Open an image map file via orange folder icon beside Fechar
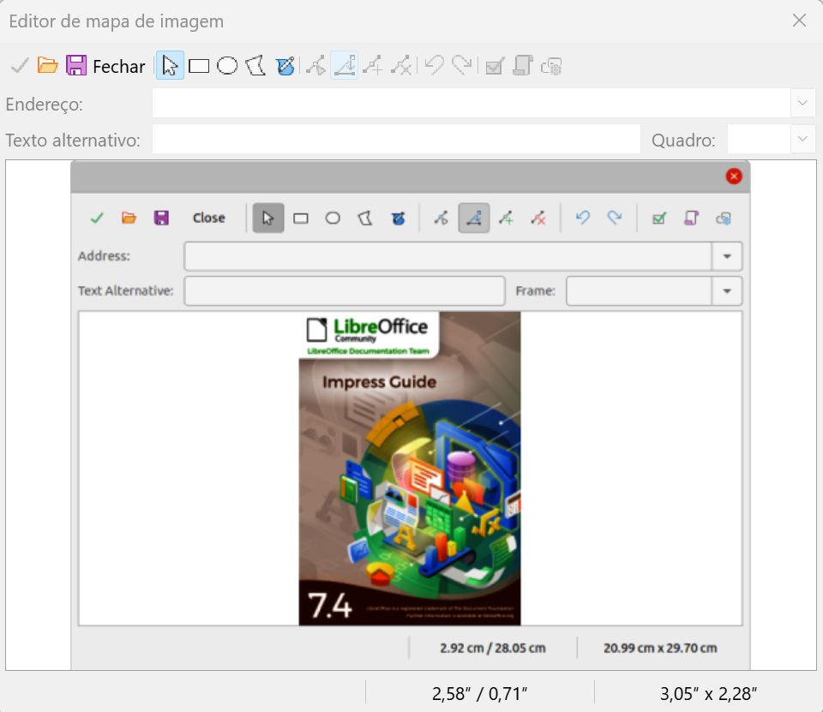This screenshot has height=712, width=823. pos(48,66)
